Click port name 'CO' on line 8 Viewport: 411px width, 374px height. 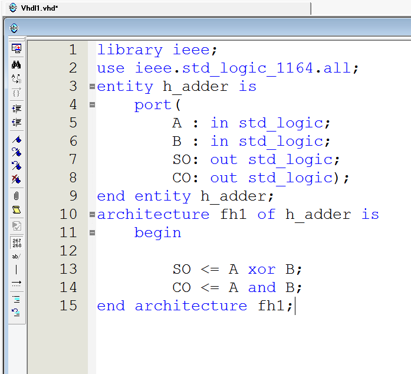pos(182,178)
